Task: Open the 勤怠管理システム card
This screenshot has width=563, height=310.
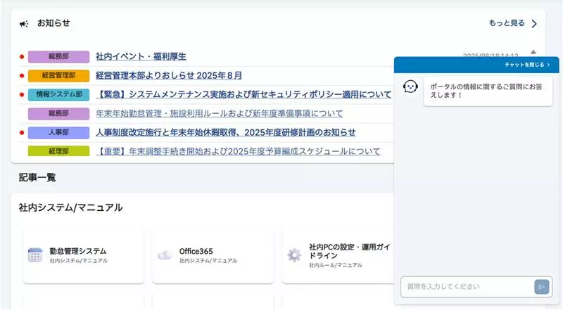Action: 83,255
